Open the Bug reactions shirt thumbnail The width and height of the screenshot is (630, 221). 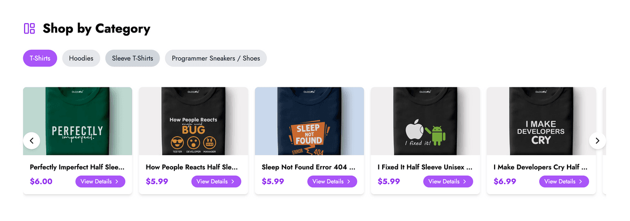(193, 121)
